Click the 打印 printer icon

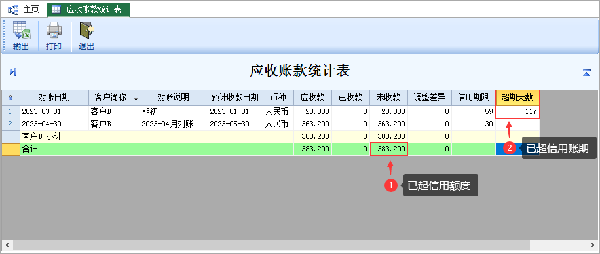click(54, 31)
